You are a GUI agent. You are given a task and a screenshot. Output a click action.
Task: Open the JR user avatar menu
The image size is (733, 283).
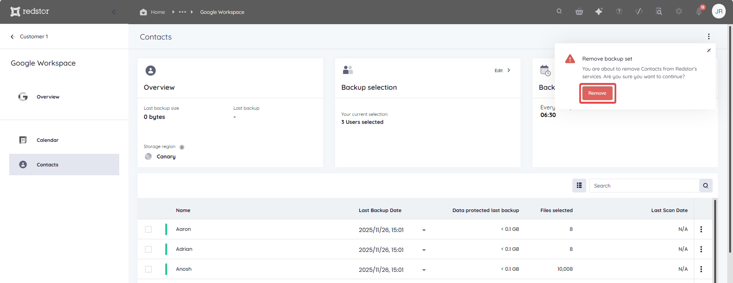719,11
